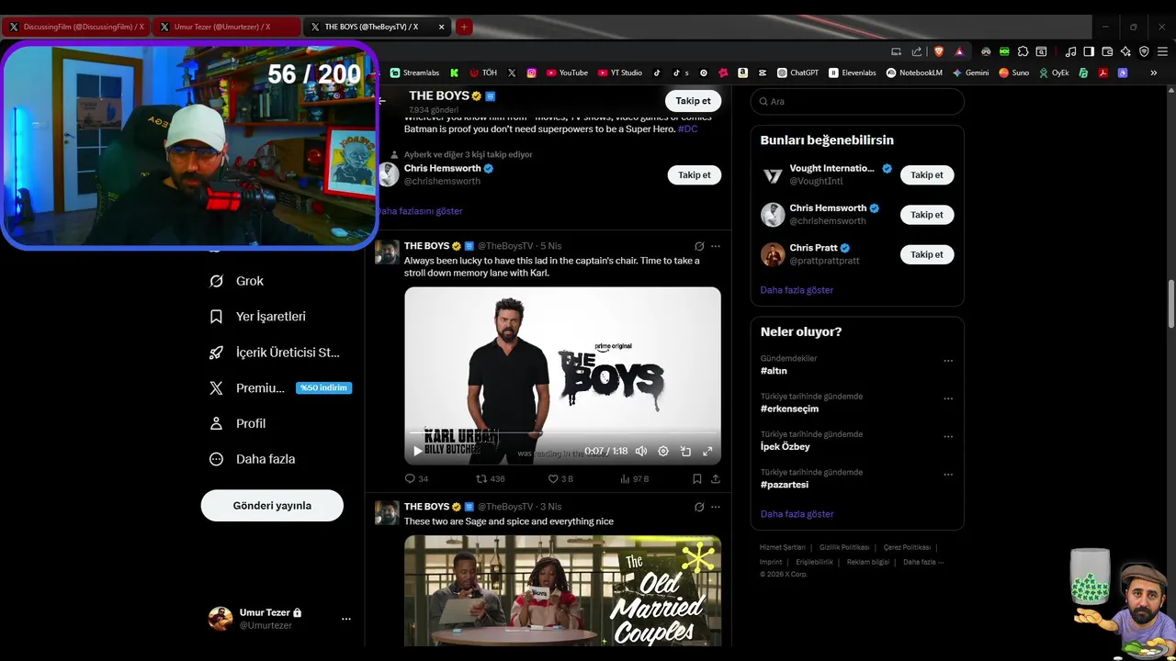The height and width of the screenshot is (661, 1176).
Task: Open the TÖH bookmark
Action: pyautogui.click(x=483, y=73)
